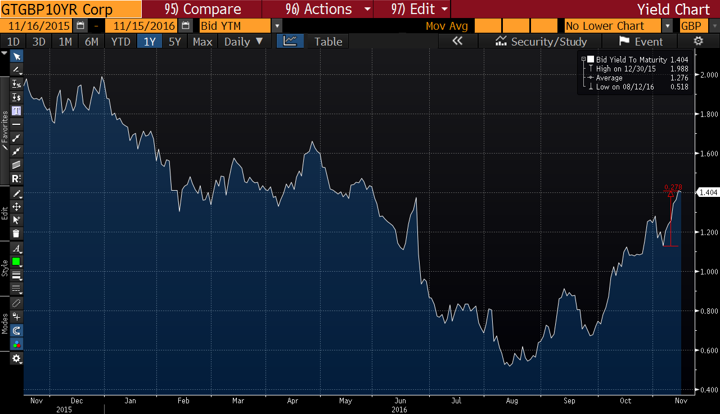Image resolution: width=720 pixels, height=414 pixels.
Task: Select the 1Y range tab
Action: (x=150, y=41)
